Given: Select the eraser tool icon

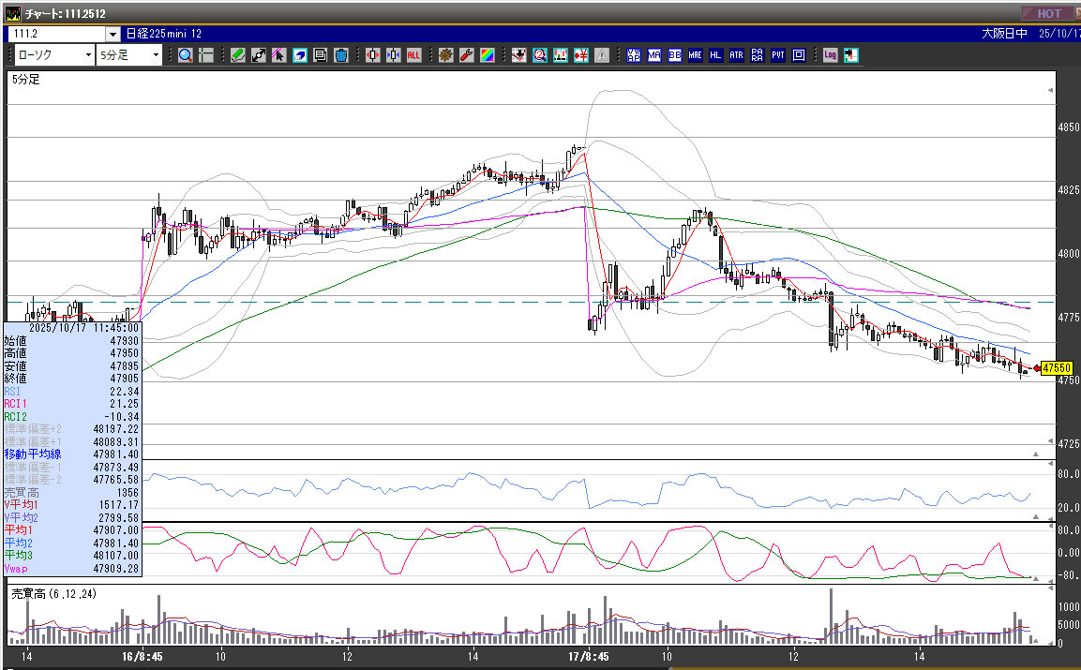Looking at the screenshot, I should (x=300, y=55).
